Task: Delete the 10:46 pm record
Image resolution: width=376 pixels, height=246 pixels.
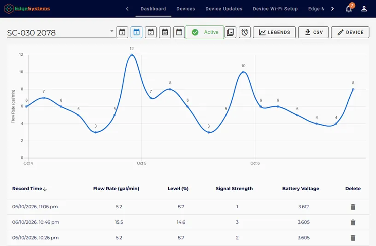Action: (353, 222)
